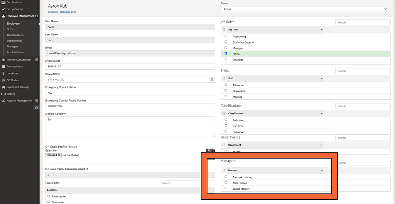
Task: Click the QR Codes sidebar icon
Action: 3,80
